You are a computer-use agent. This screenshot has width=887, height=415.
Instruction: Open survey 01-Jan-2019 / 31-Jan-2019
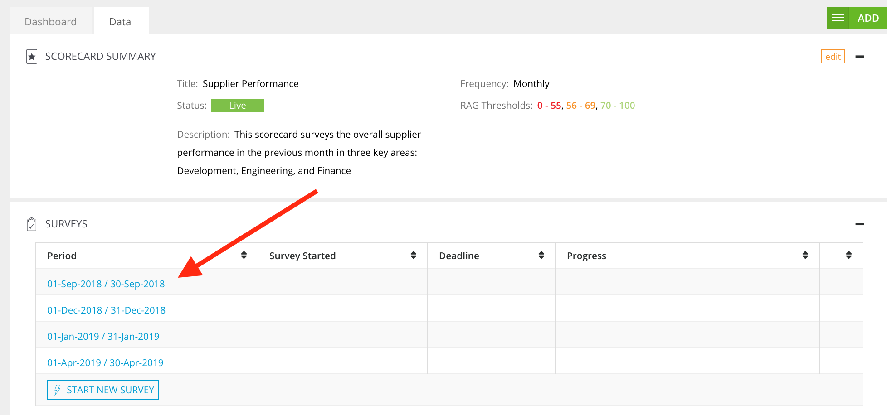click(103, 337)
